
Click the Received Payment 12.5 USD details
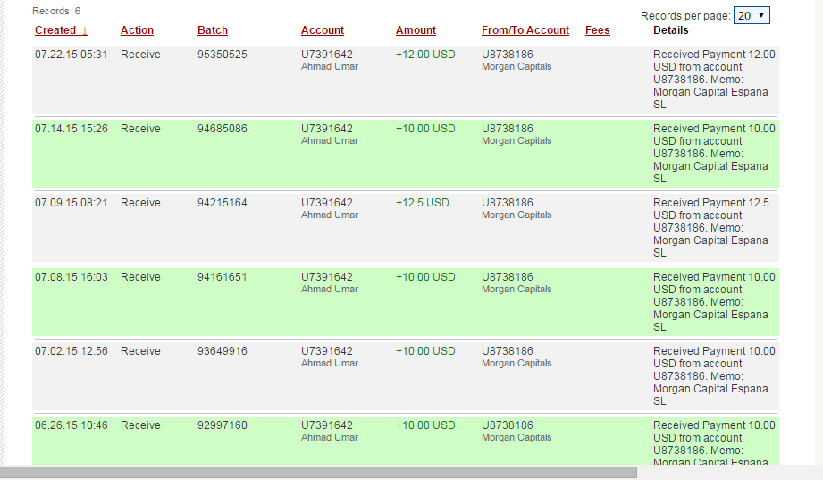[711, 227]
